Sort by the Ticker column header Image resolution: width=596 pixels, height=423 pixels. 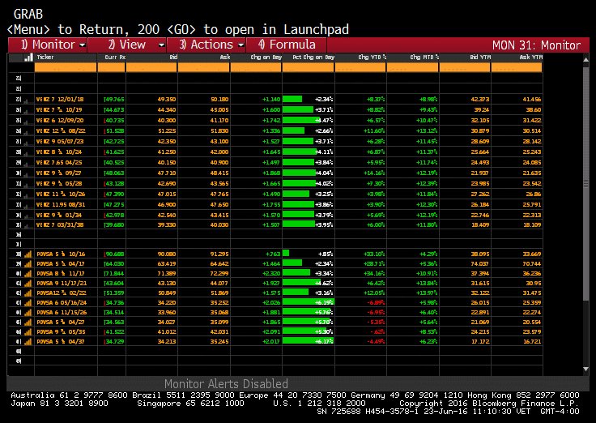[45, 57]
